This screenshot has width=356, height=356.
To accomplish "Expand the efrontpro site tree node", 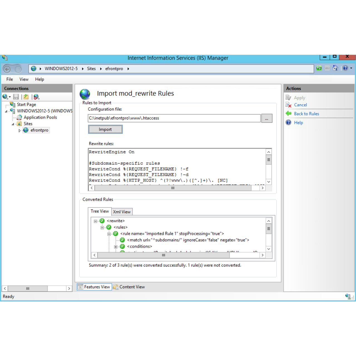I will [19, 130].
